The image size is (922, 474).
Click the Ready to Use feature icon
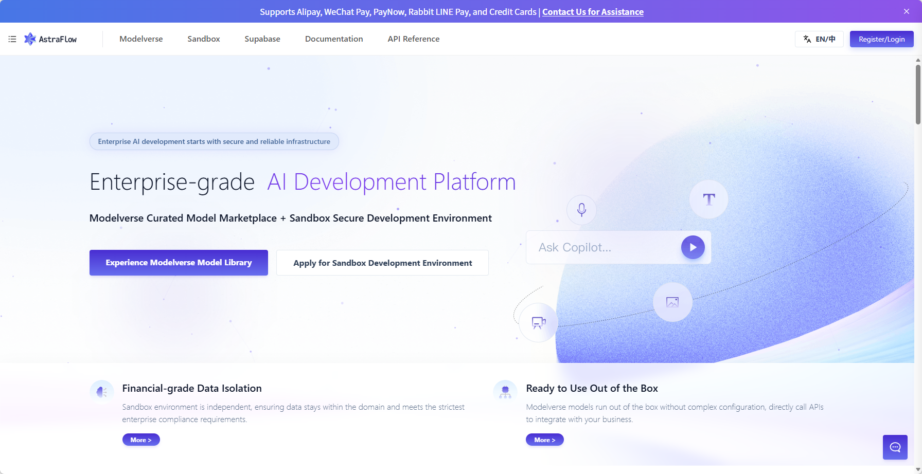click(505, 392)
